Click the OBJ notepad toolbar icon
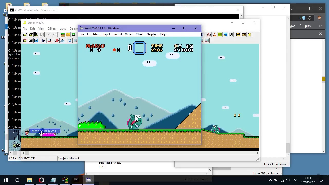 [x=207, y=41]
